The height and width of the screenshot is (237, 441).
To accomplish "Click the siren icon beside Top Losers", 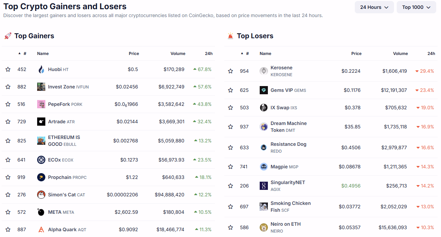I will pyautogui.click(x=230, y=36).
